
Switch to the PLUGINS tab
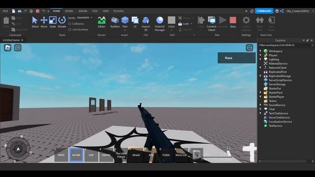tap(119, 11)
